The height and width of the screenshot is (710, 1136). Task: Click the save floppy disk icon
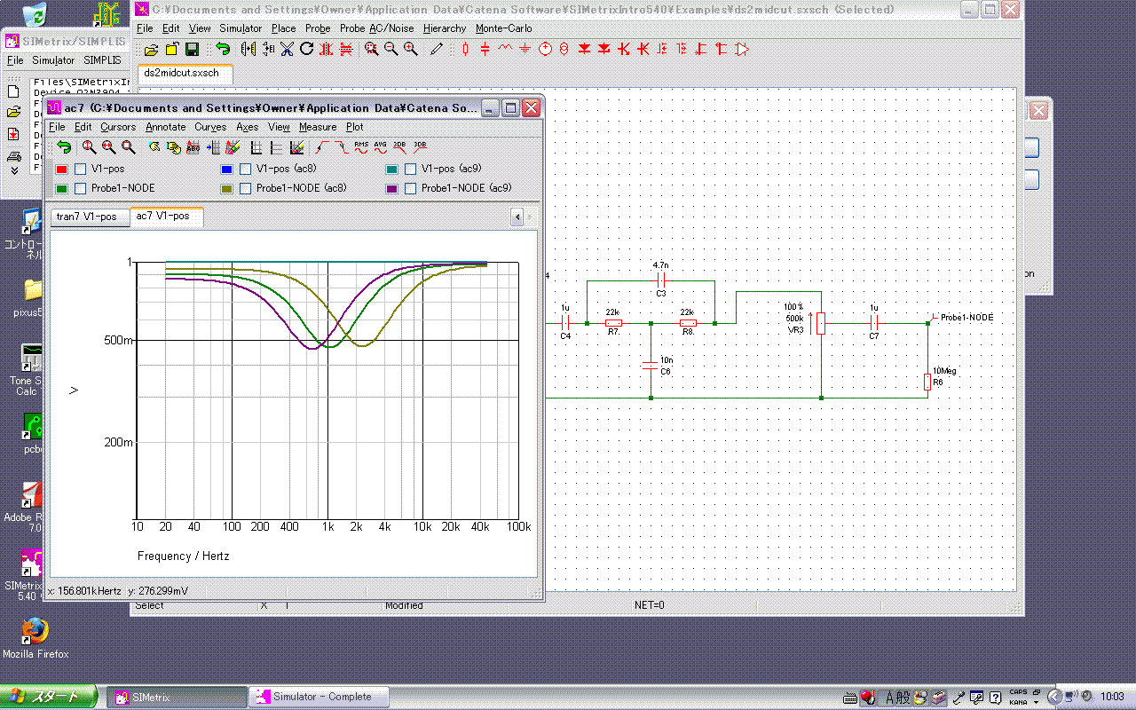tap(192, 50)
